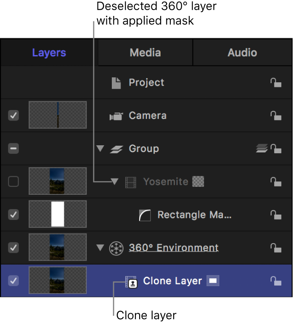Enable the Yosemite layer checkbox

[x=13, y=181]
